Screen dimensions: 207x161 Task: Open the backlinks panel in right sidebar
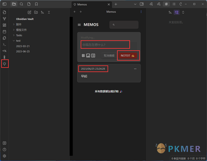(151, 4)
